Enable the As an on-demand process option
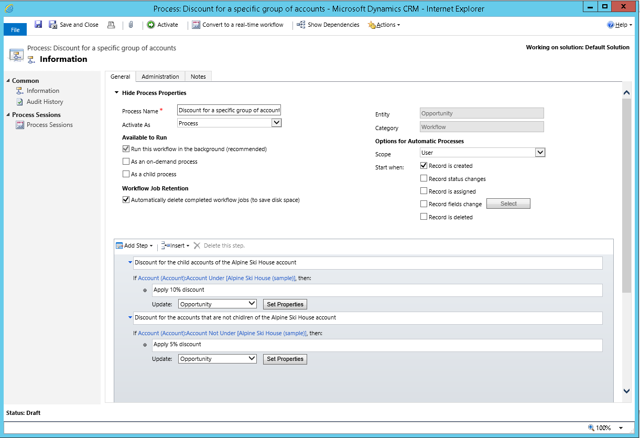Viewport: 640px width, 438px height. 126,162
